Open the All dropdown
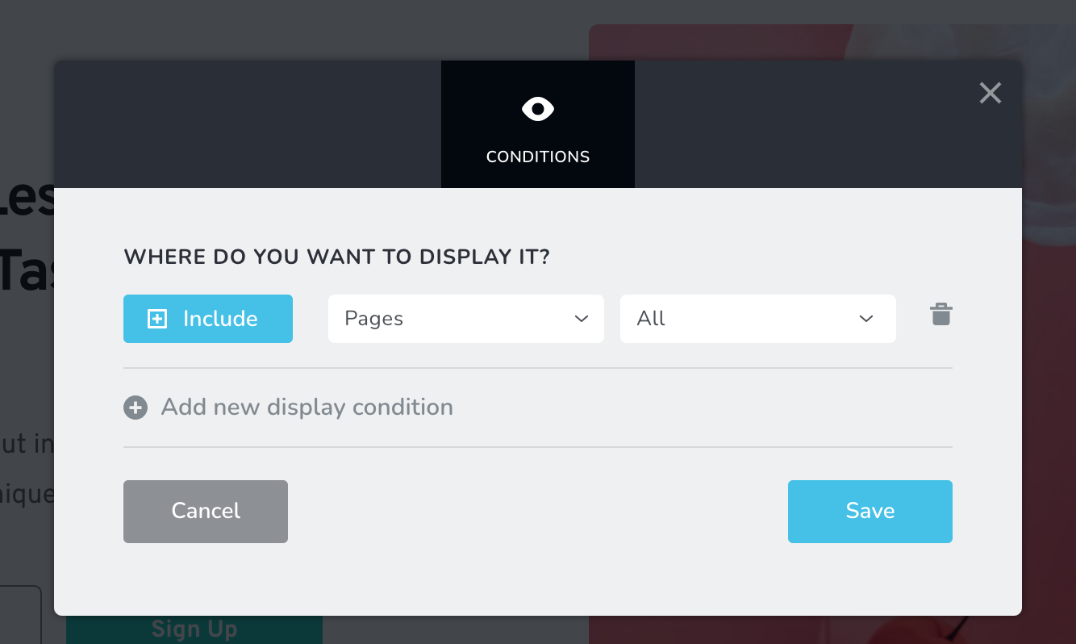Screen dimensions: 1076x644 point(757,319)
